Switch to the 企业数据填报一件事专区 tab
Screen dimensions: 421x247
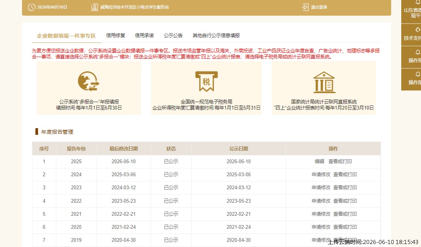click(66, 36)
